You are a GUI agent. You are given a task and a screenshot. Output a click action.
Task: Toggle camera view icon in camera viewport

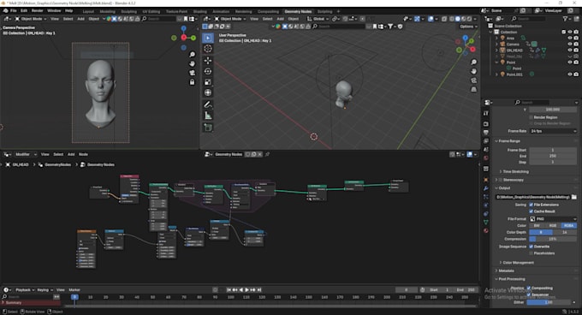(192, 73)
